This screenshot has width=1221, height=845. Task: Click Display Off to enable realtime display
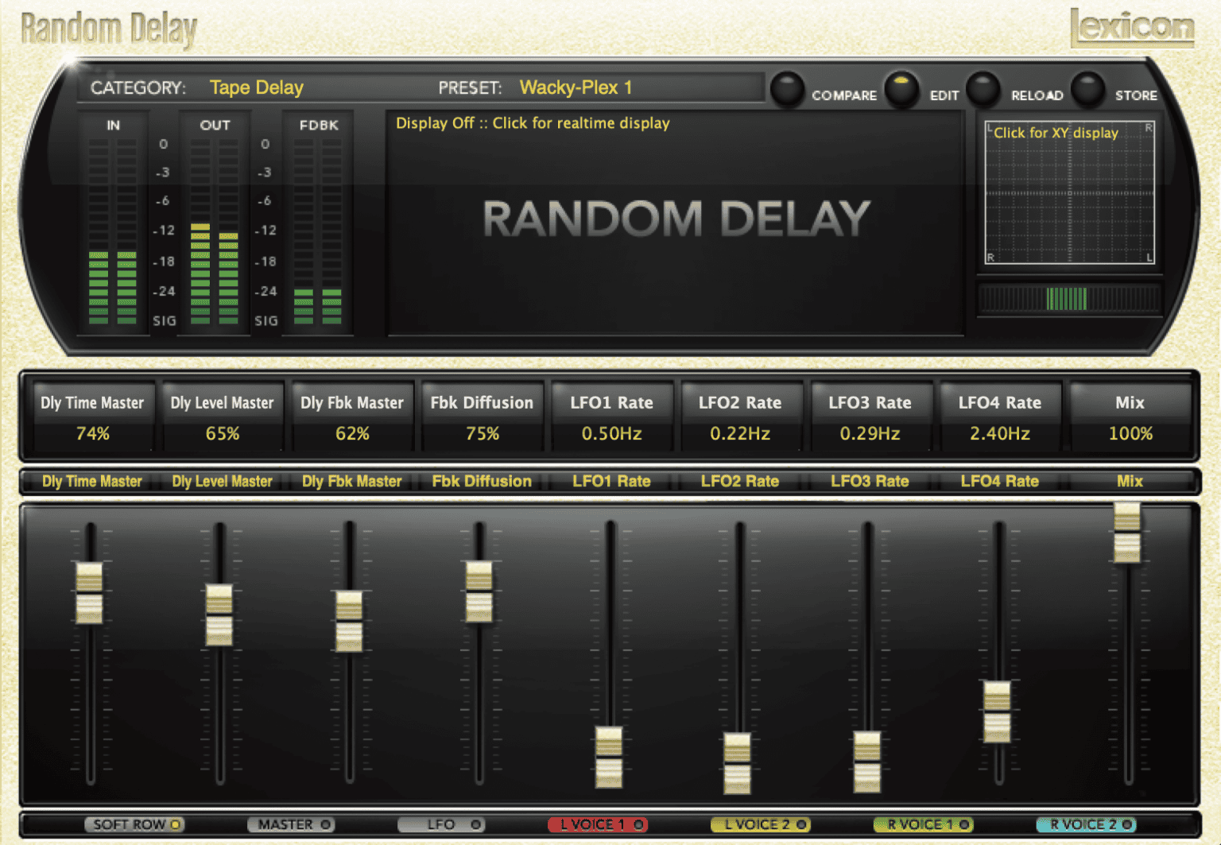click(533, 123)
